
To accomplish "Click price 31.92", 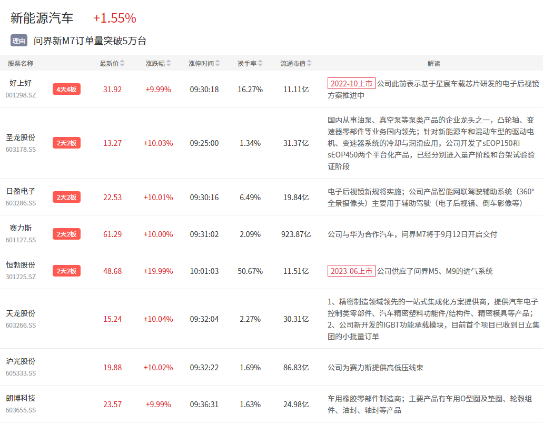I will click(113, 90).
